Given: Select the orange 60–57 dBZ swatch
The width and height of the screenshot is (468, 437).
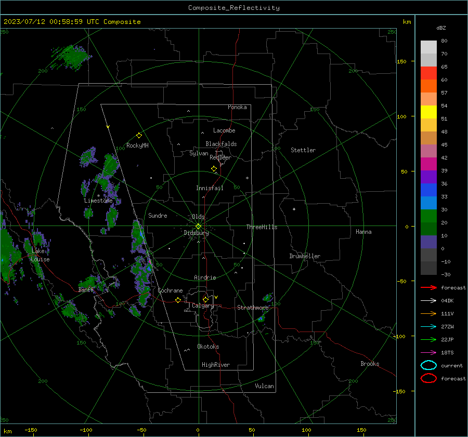Looking at the screenshot, I should coord(428,86).
